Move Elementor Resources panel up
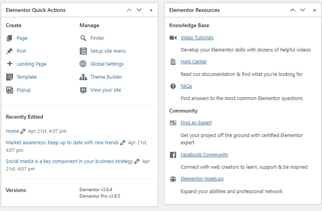 (x=293, y=10)
